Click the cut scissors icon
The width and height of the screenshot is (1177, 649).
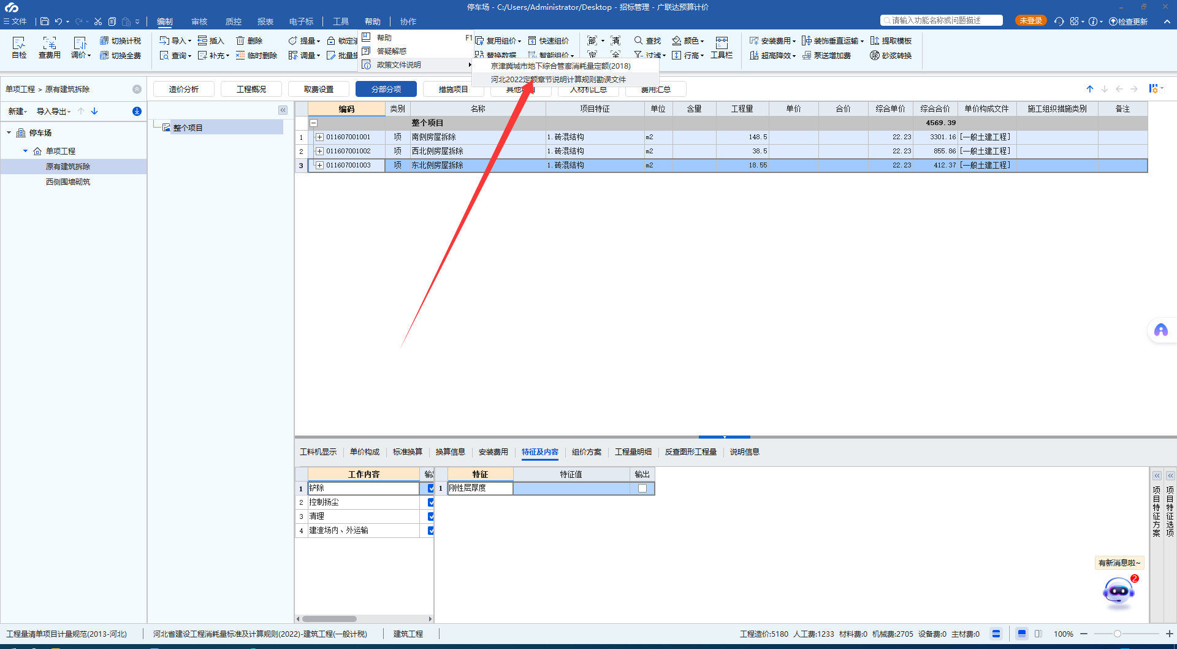click(97, 21)
